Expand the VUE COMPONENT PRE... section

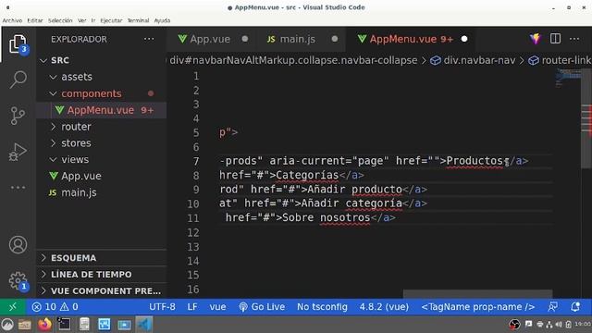click(x=101, y=291)
